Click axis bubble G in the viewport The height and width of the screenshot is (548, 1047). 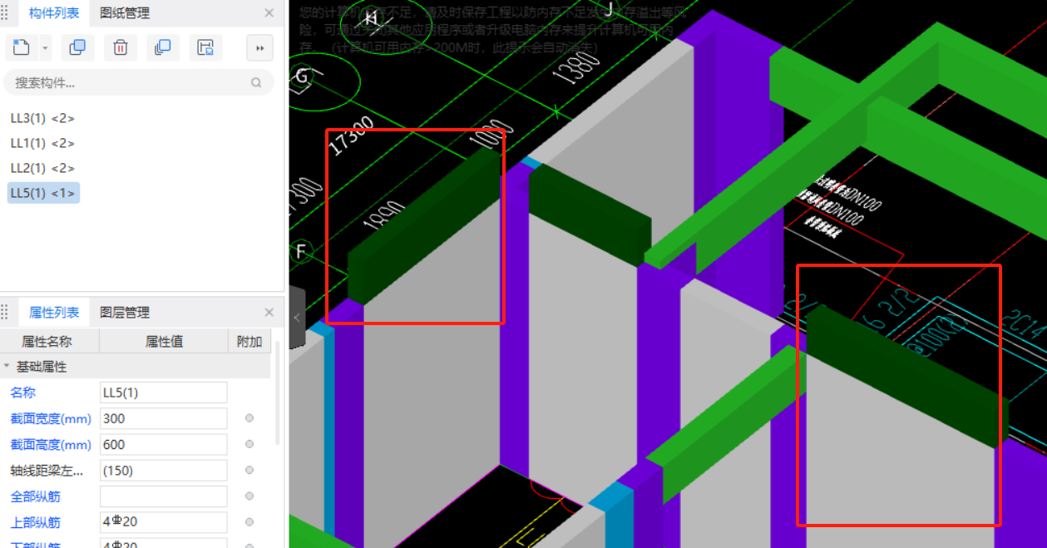coord(303,77)
